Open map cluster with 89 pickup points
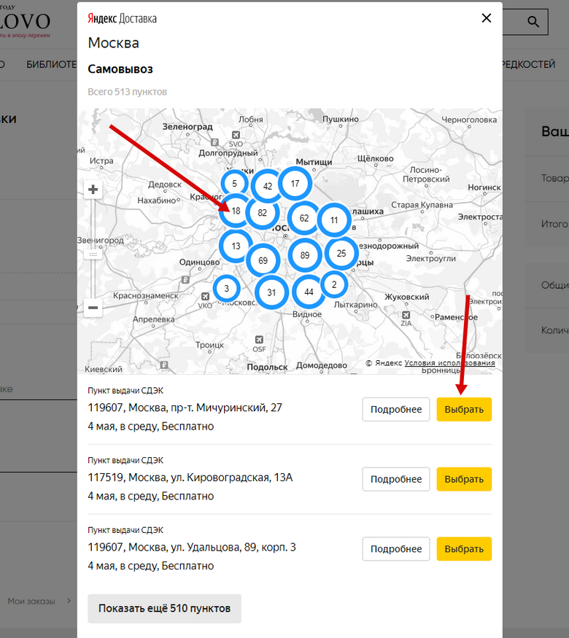 click(305, 255)
